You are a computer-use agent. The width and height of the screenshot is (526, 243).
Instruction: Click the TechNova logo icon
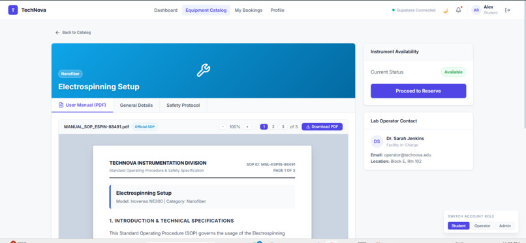[13, 10]
